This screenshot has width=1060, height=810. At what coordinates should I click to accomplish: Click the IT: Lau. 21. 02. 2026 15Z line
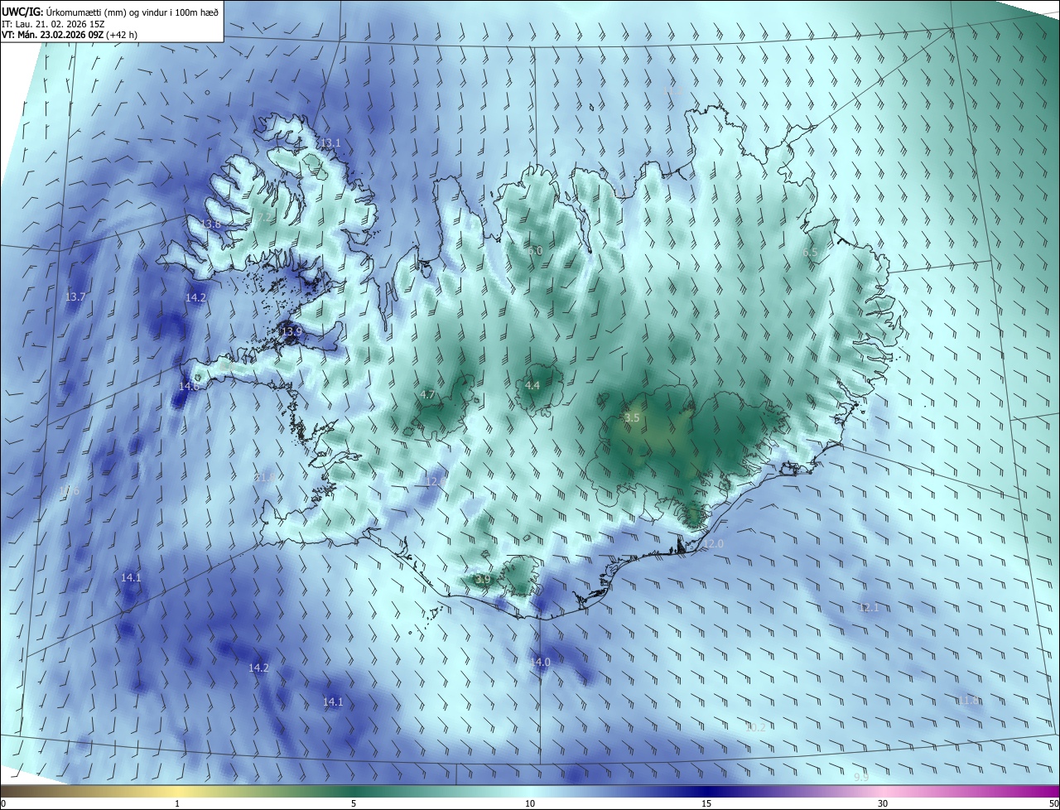point(53,24)
